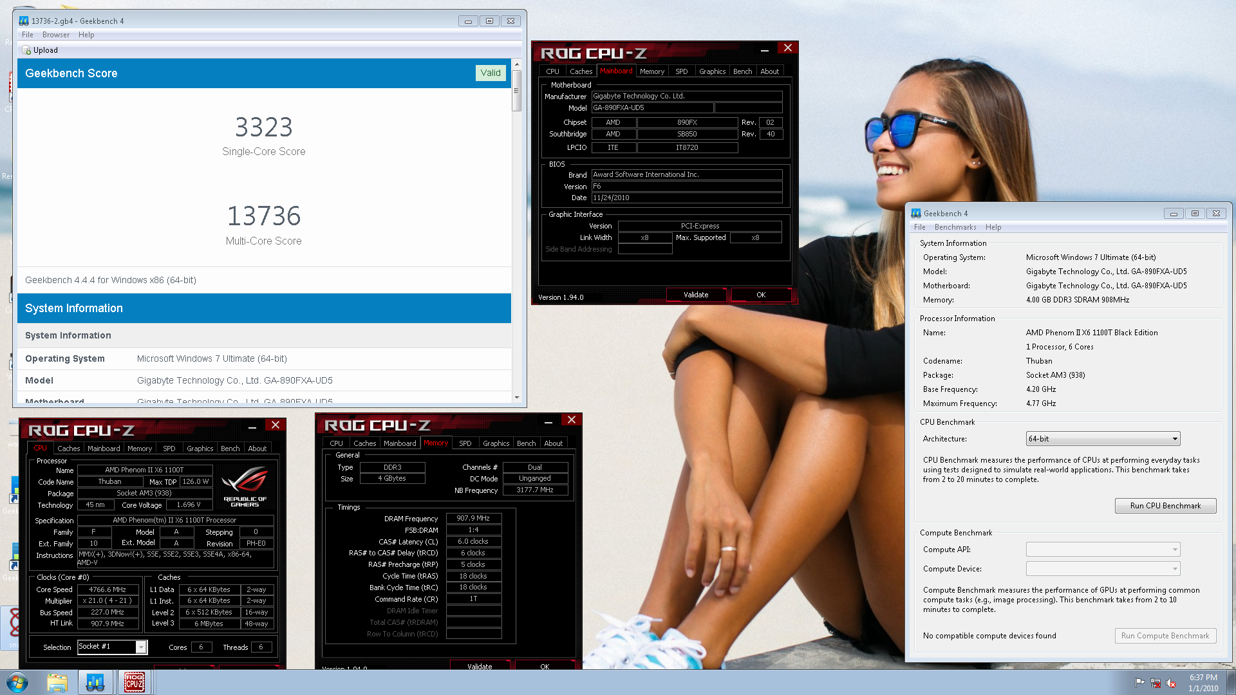Viewport: 1236px width, 695px height.
Task: Switch to Caches tab in Mainboard CPU-Z window
Action: click(x=581, y=71)
